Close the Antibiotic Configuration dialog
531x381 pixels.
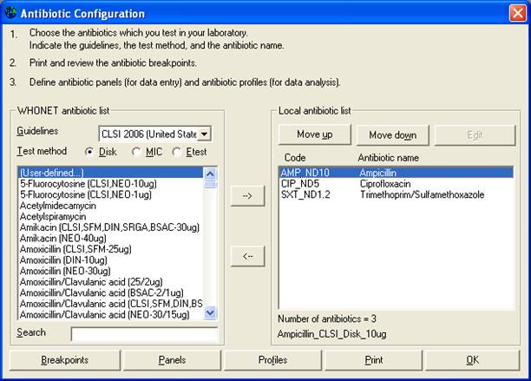(517, 13)
